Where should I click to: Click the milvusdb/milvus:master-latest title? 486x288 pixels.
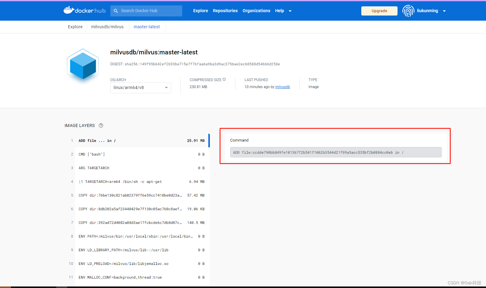pyautogui.click(x=154, y=52)
